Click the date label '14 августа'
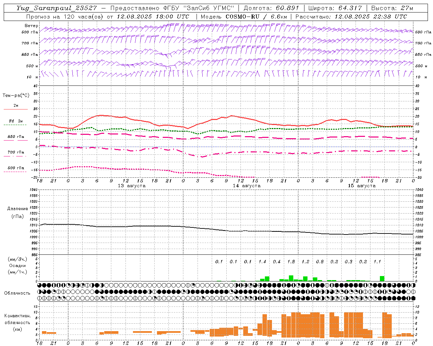Screen dimensions: 433x346 click(247, 186)
